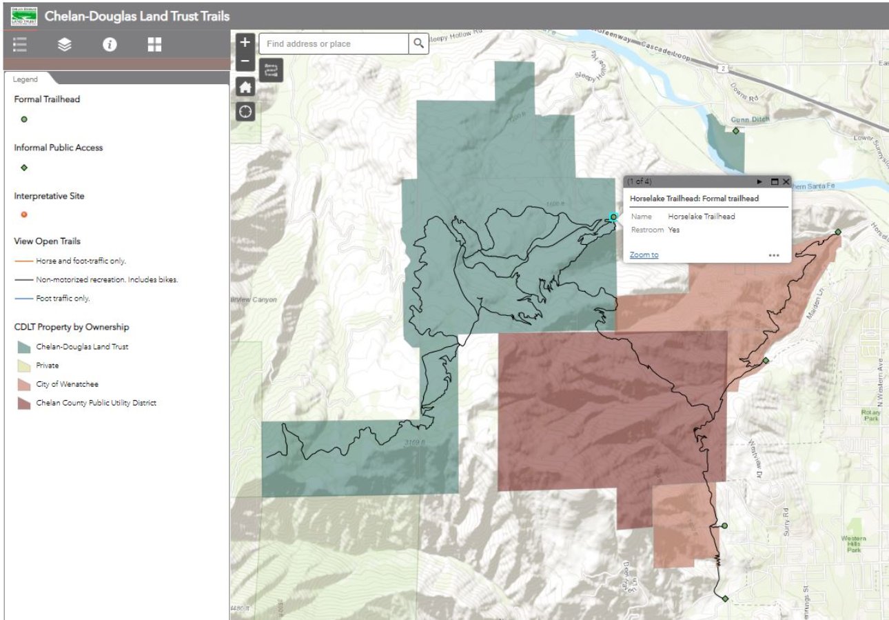Click the 'Zoom to' link

(644, 255)
